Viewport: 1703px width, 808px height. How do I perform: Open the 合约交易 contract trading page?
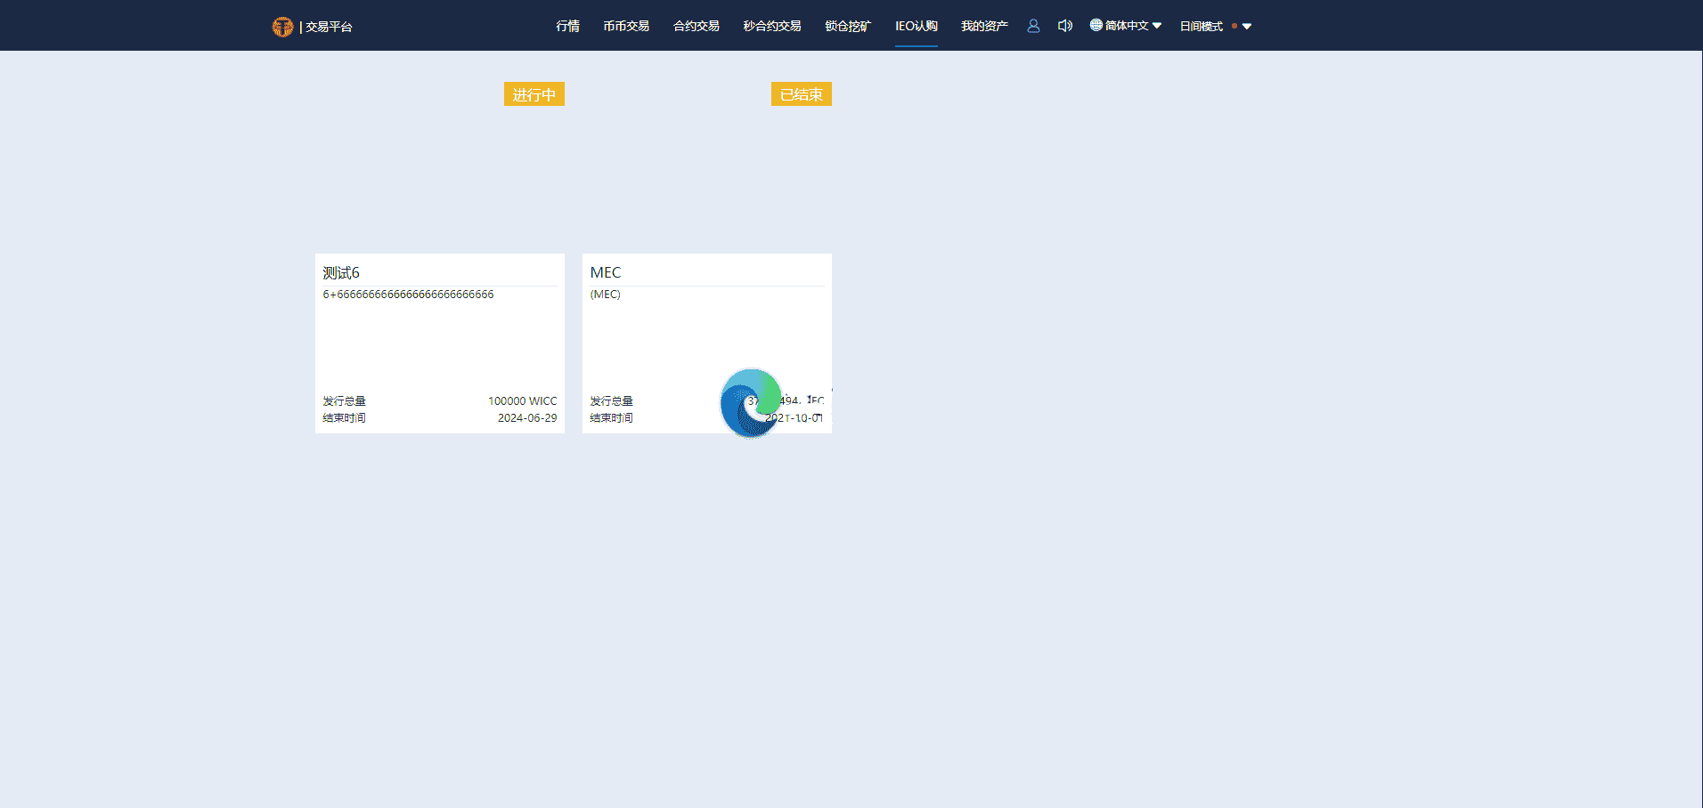pyautogui.click(x=697, y=26)
